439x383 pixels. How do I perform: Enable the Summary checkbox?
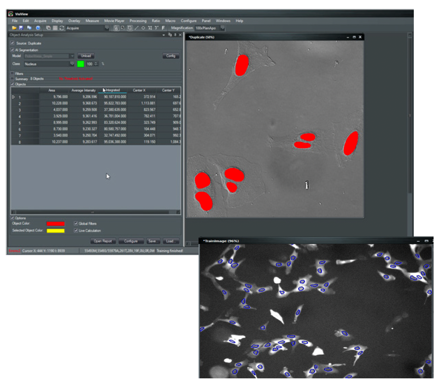click(12, 79)
